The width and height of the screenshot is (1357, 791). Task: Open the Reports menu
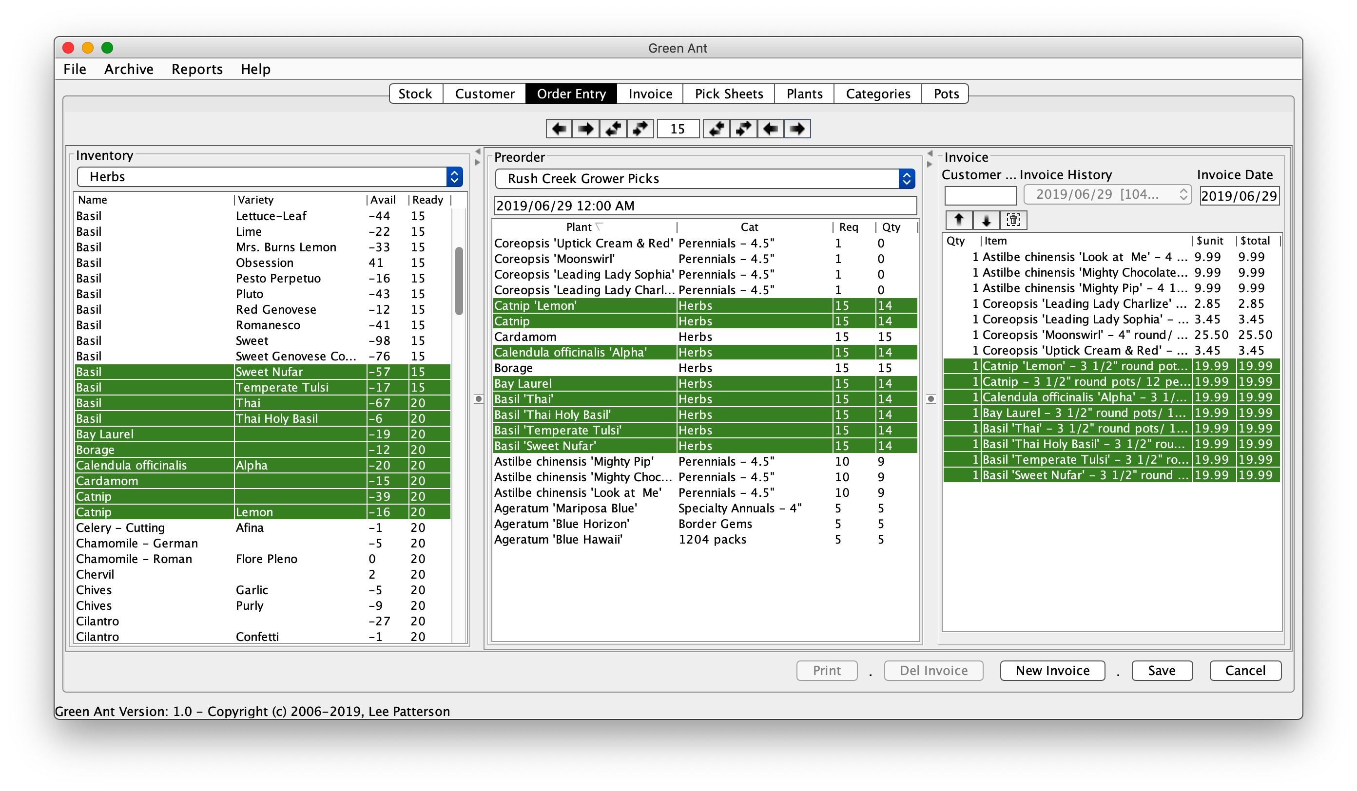click(196, 70)
